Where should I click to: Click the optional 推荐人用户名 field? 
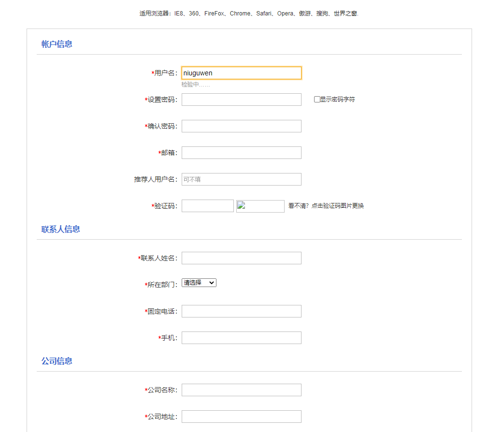click(x=241, y=179)
